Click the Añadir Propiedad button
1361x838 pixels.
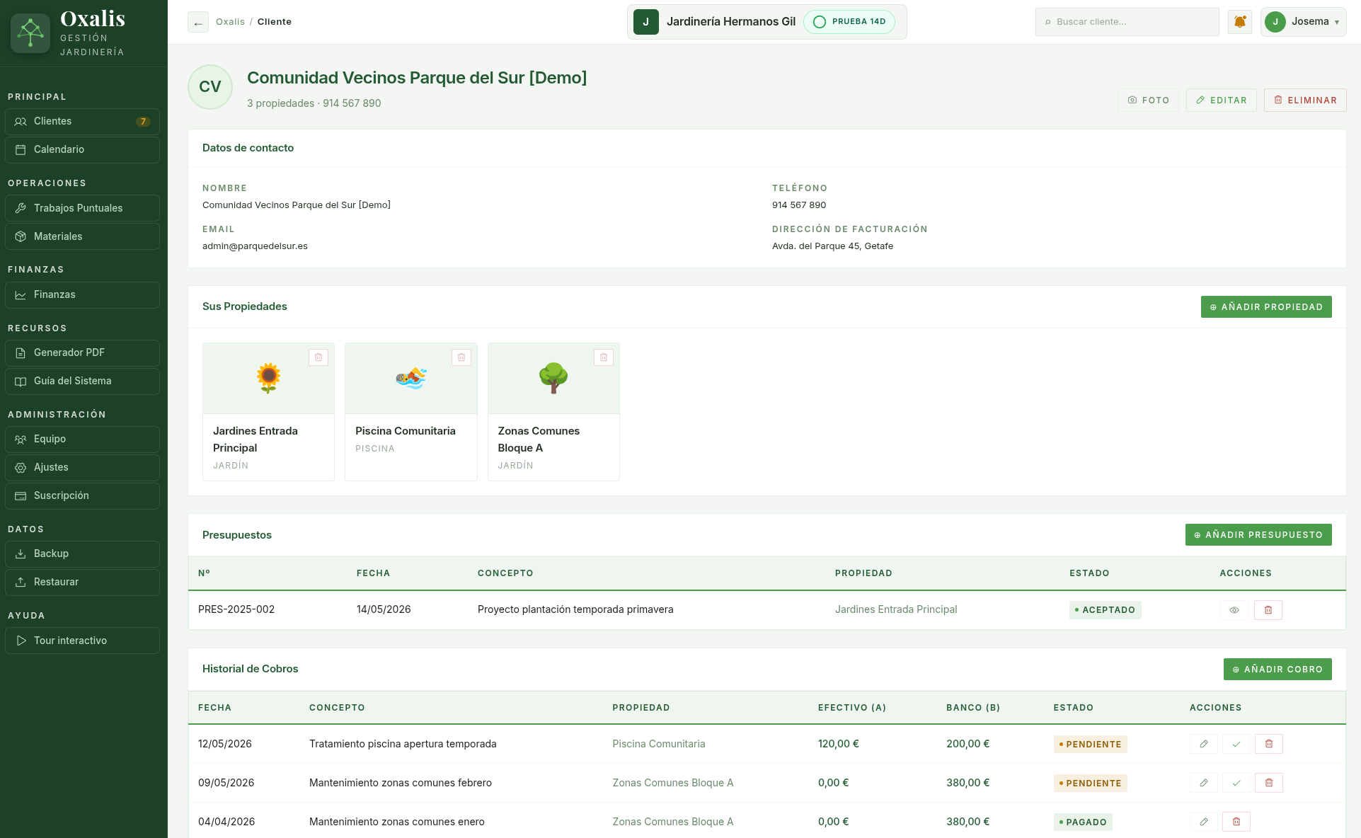point(1266,307)
